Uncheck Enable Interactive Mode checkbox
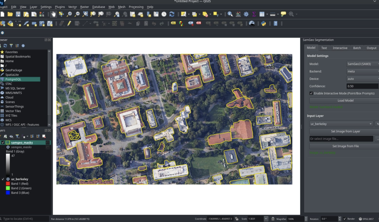 pos(311,93)
